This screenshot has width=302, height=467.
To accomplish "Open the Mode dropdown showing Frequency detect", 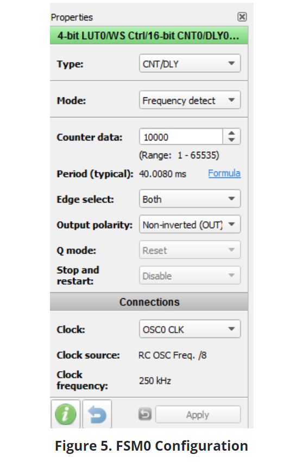I will tap(190, 100).
